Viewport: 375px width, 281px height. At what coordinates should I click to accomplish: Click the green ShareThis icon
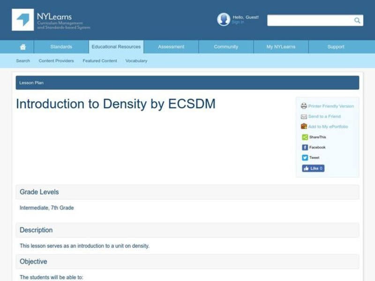[x=305, y=137]
